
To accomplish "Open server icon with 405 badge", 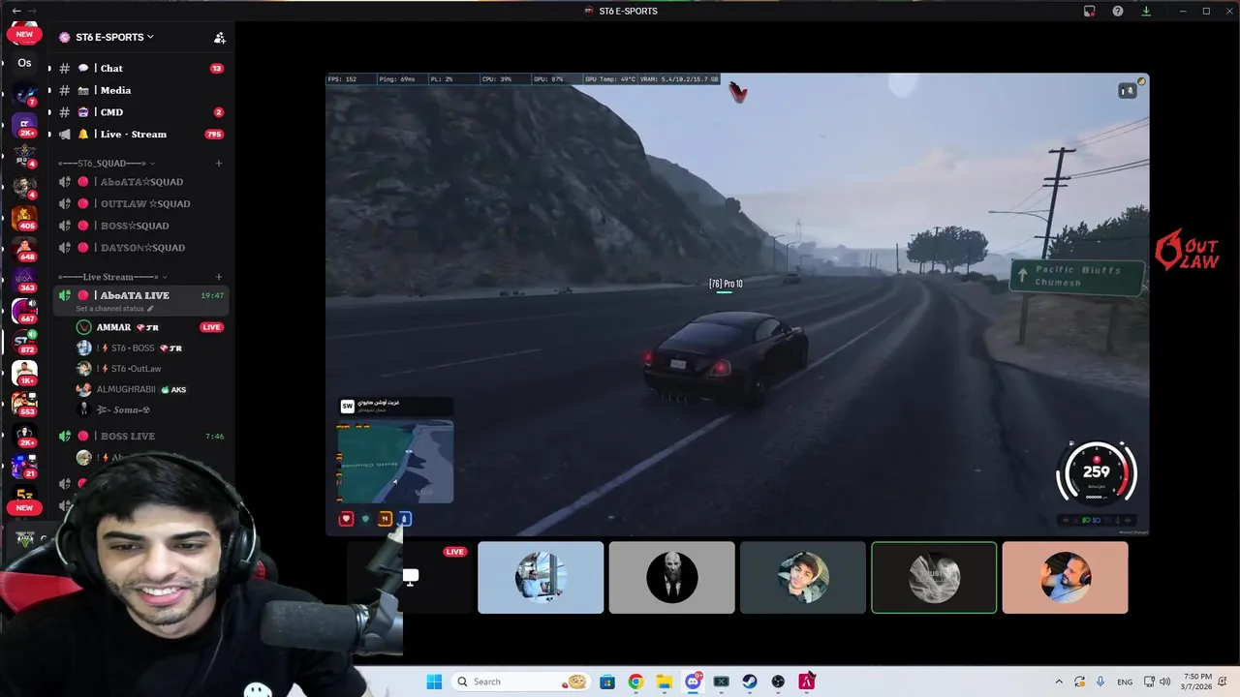I will pyautogui.click(x=24, y=218).
